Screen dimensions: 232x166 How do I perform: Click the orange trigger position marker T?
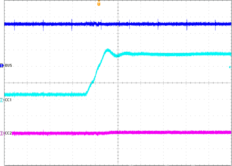tap(99, 4)
